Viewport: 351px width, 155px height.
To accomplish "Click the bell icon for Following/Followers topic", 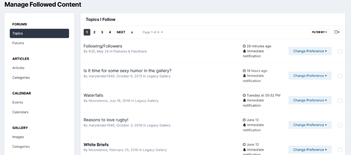I will [x=244, y=51].
